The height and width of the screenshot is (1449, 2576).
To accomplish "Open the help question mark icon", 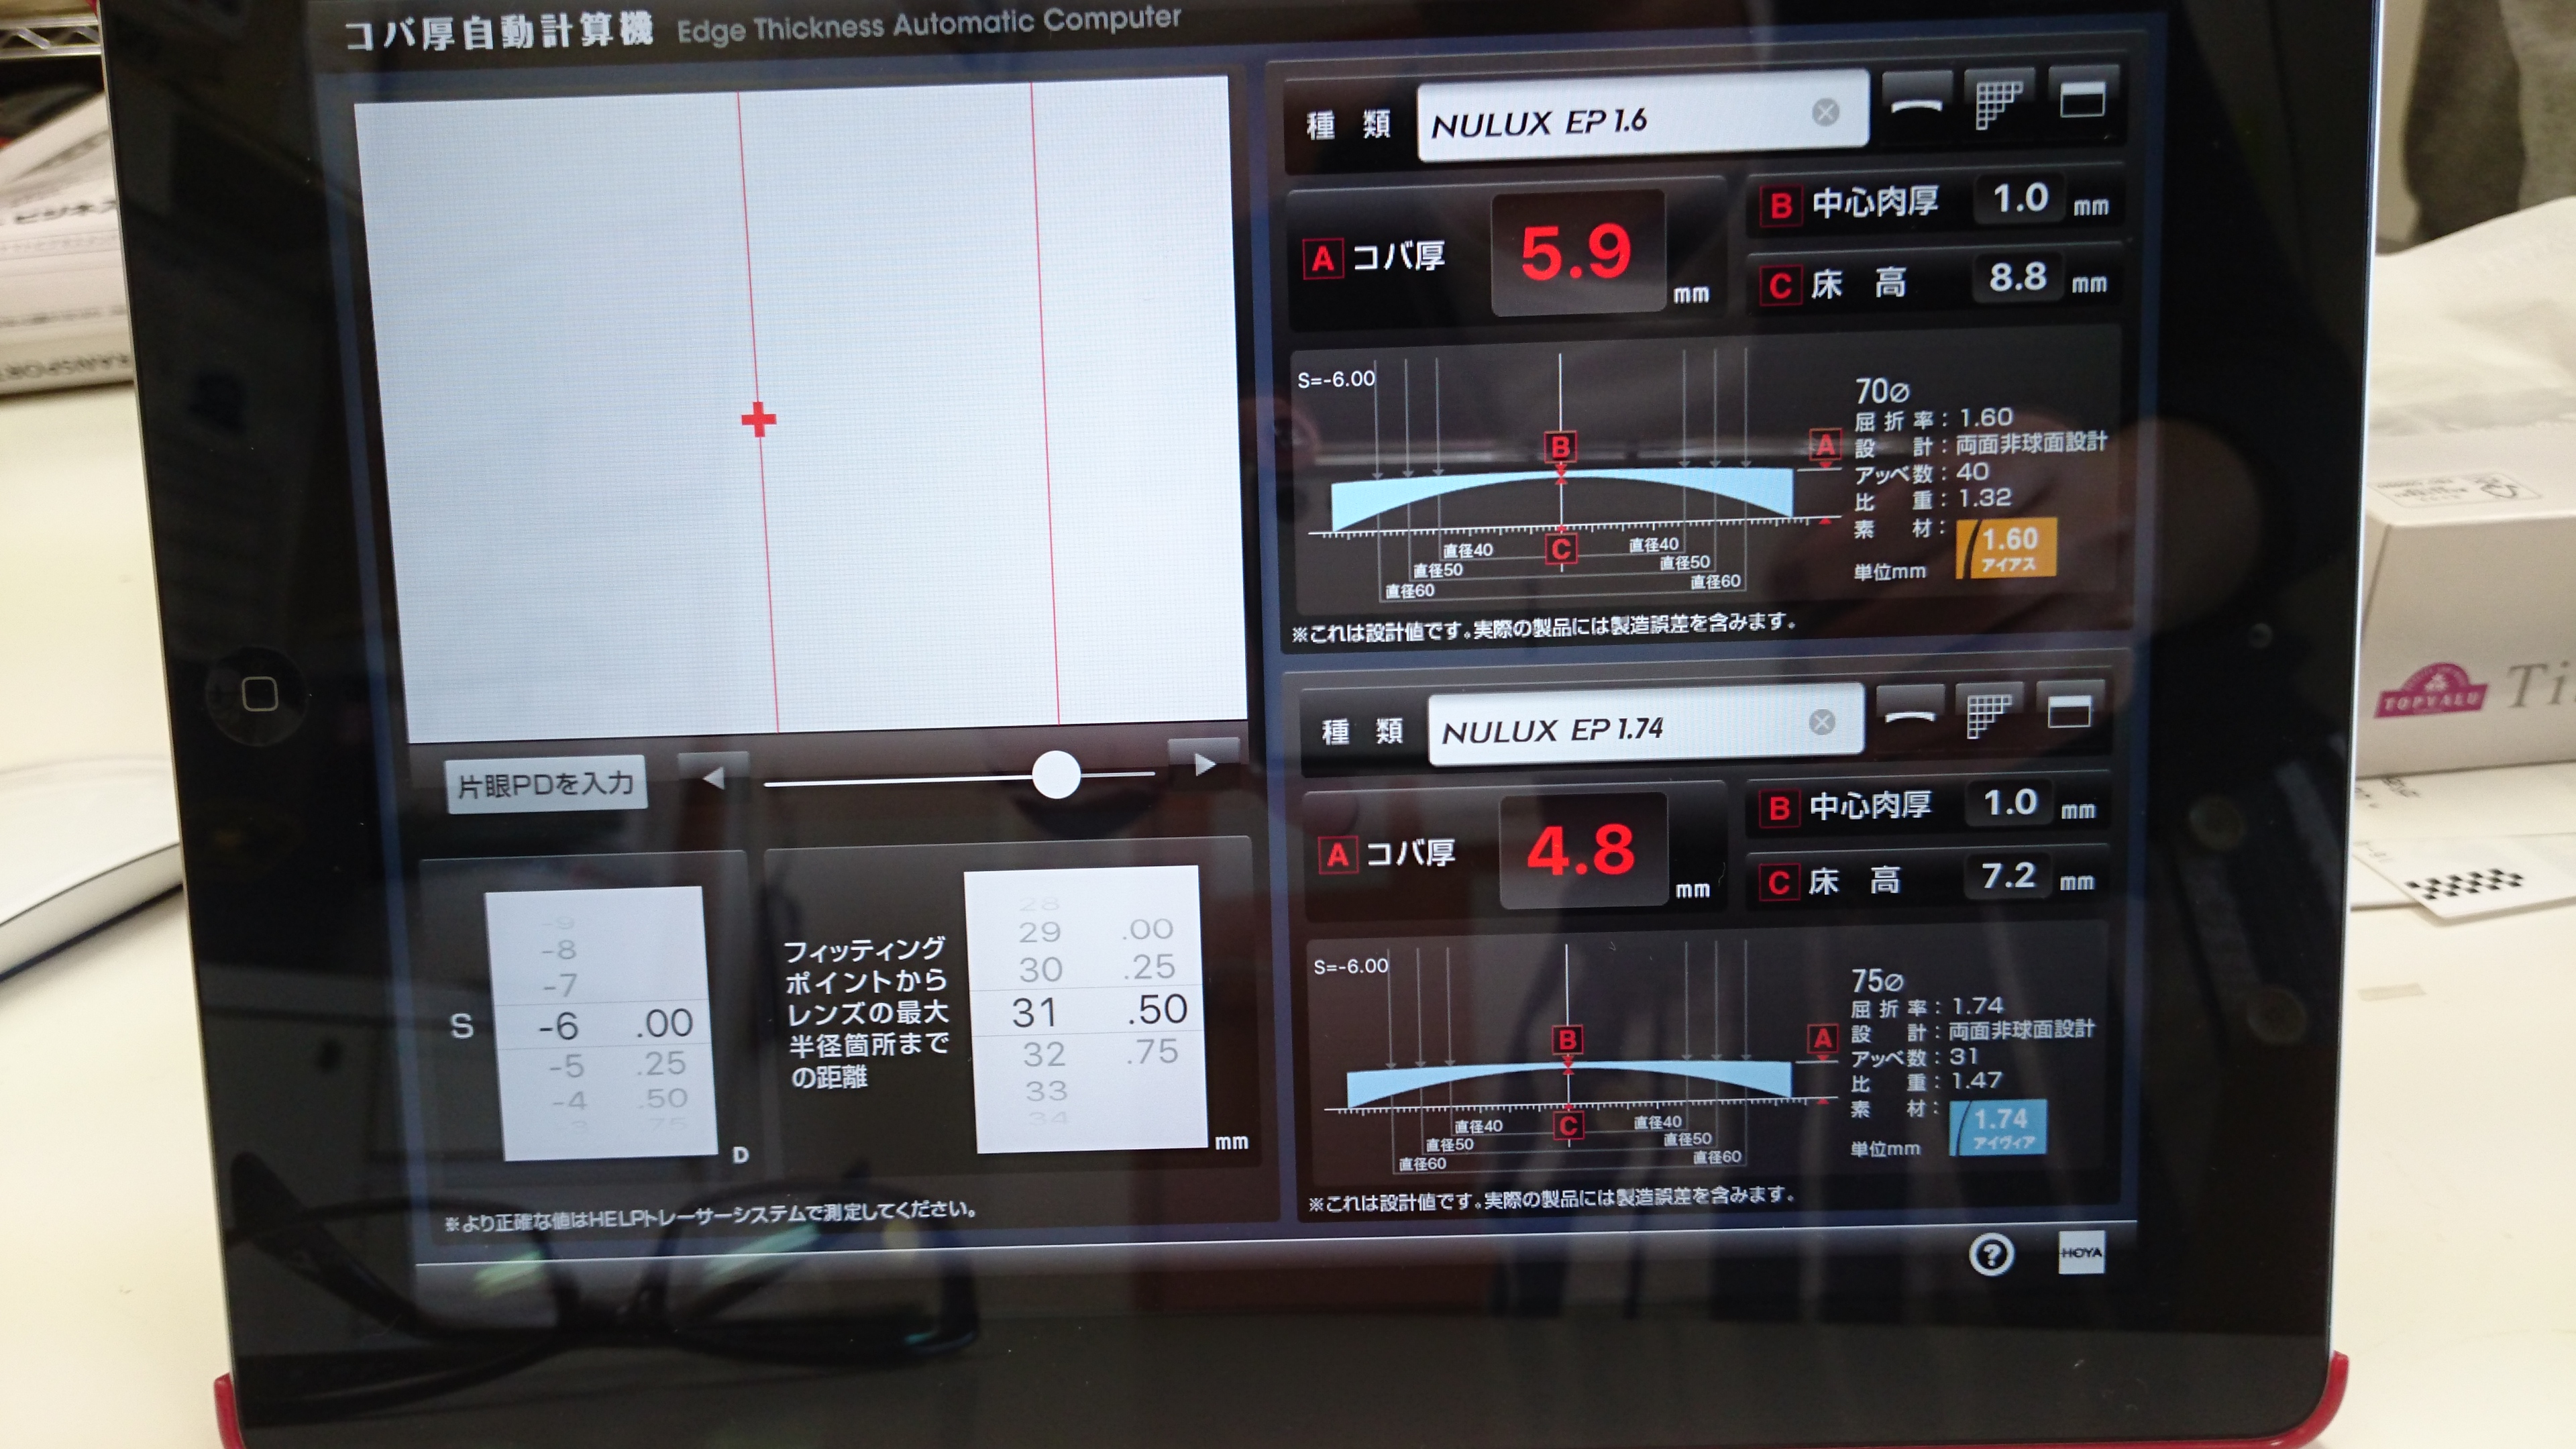I will (1991, 1254).
